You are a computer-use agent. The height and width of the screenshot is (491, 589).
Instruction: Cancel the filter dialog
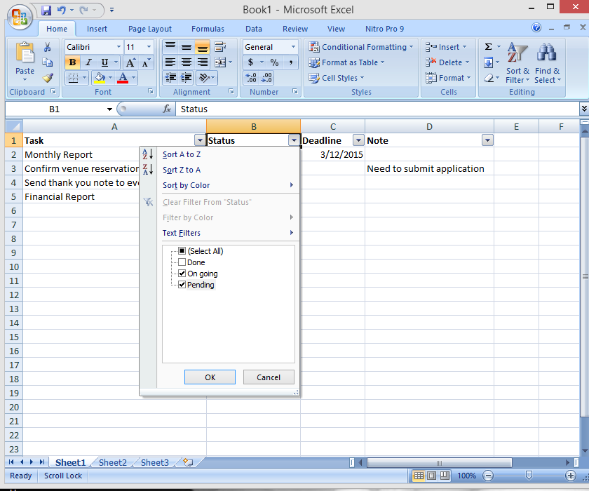pos(269,377)
